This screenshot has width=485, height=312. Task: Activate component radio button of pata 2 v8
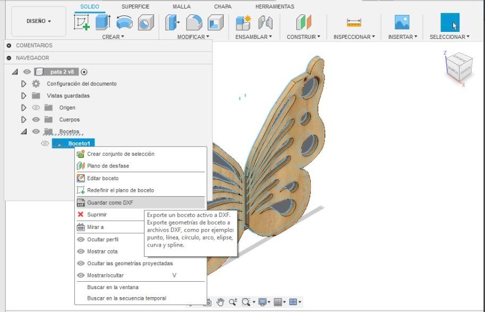click(x=84, y=72)
